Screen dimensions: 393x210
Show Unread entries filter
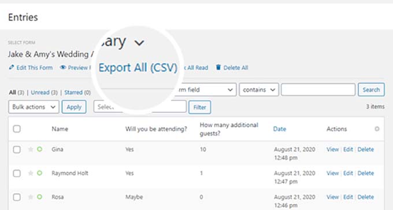(x=40, y=93)
